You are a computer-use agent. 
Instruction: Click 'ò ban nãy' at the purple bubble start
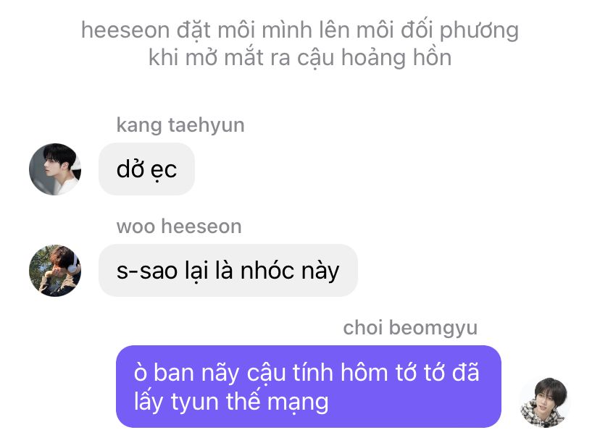186,372
